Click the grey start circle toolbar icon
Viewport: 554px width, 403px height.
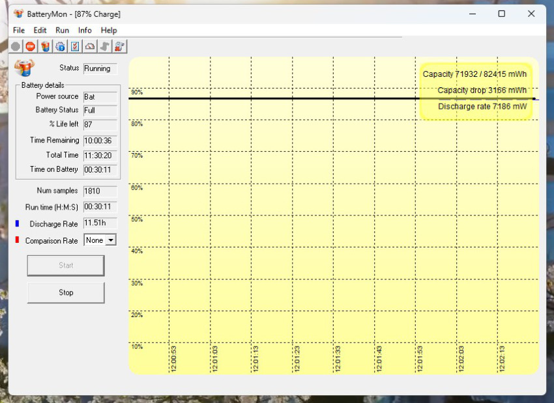tap(16, 46)
